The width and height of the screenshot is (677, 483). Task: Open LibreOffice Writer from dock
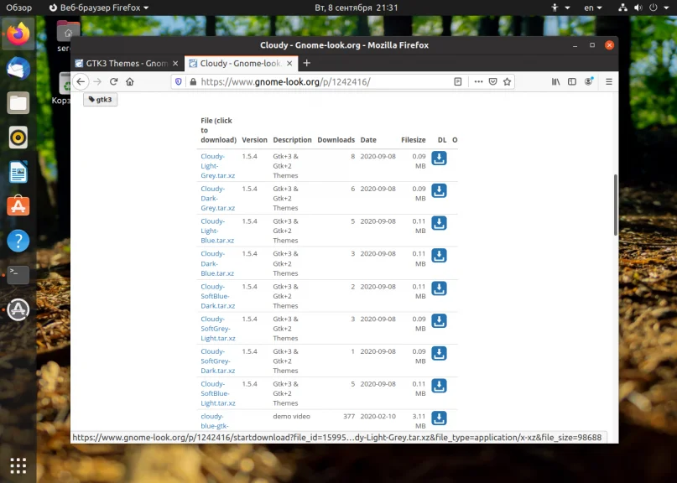[18, 172]
